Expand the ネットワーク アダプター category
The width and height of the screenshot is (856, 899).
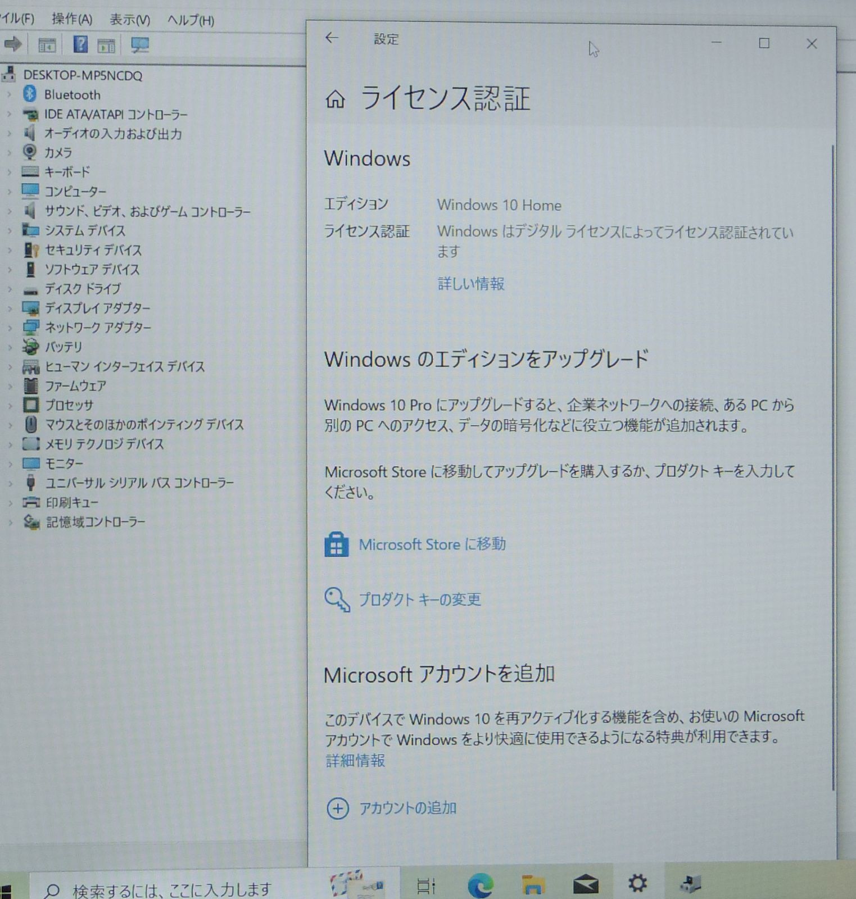(9, 328)
